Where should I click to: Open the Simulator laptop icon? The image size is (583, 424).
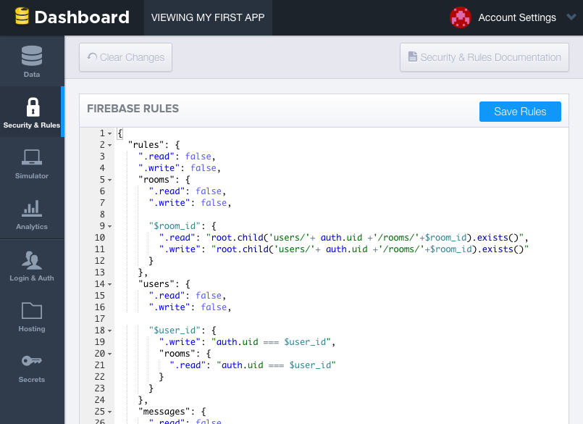pos(32,157)
